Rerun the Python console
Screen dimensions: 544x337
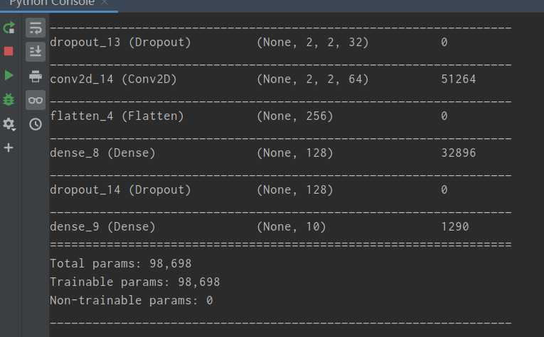(x=9, y=28)
